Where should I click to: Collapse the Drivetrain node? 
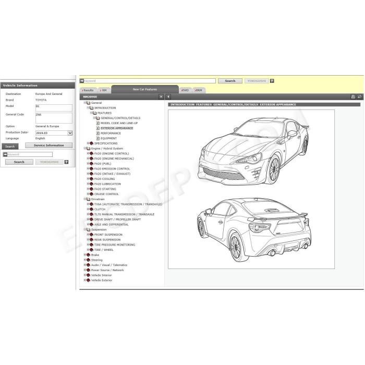84,199
